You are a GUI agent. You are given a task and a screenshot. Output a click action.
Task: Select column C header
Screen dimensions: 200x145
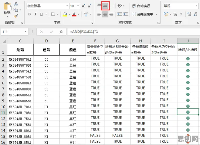(20, 41)
